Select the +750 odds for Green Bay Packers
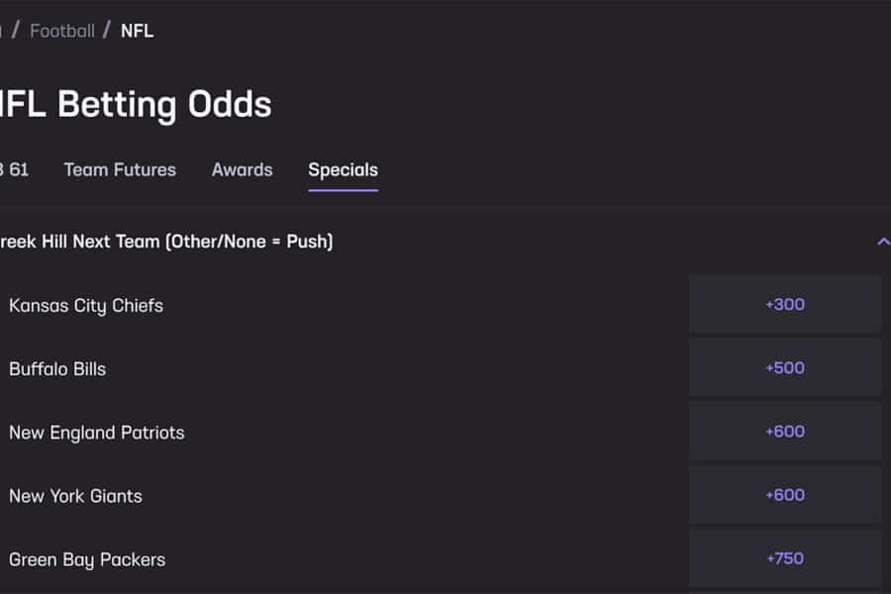Image resolution: width=891 pixels, height=594 pixels. pyautogui.click(x=784, y=557)
